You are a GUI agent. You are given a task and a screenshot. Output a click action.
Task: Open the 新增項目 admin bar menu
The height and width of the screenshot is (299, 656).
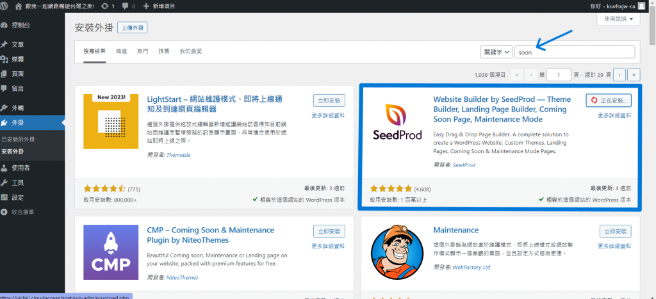(159, 6)
